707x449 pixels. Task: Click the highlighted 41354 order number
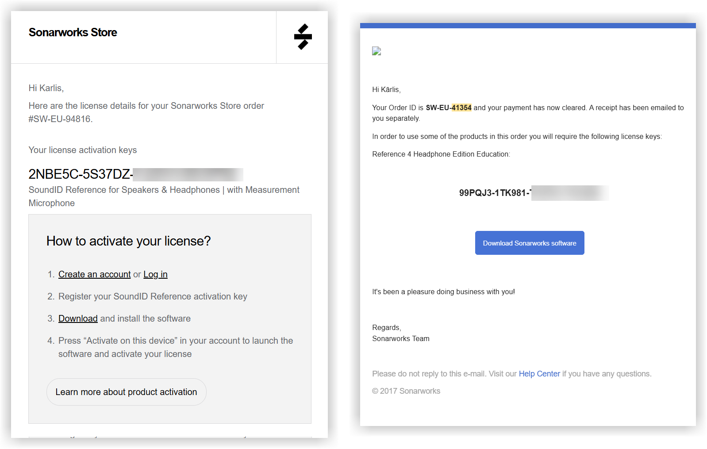coord(461,107)
